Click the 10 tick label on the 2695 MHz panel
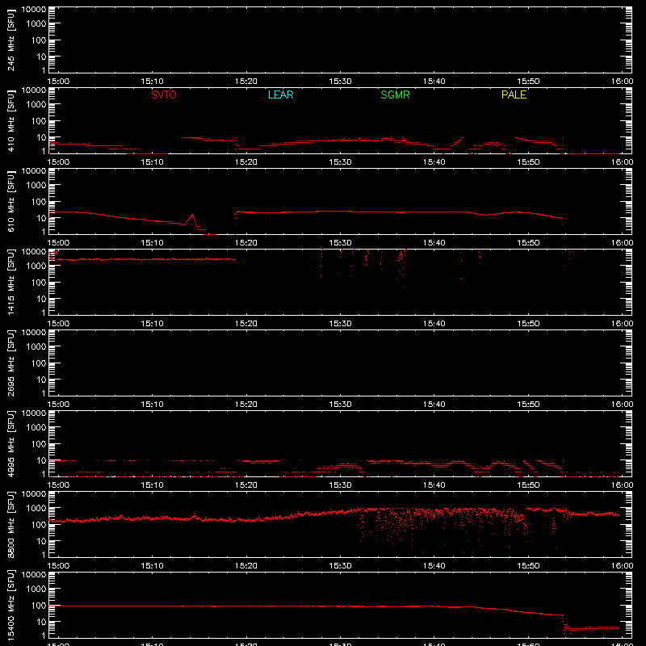 (x=41, y=380)
